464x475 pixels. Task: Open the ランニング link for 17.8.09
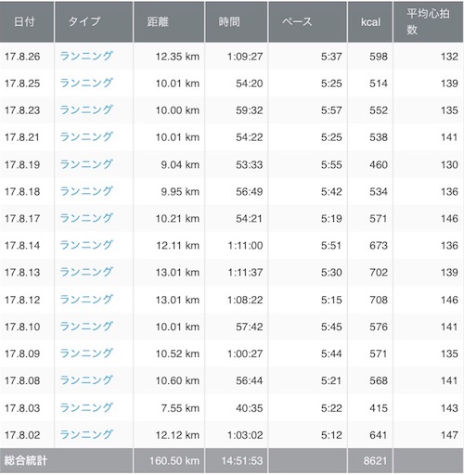[85, 353]
